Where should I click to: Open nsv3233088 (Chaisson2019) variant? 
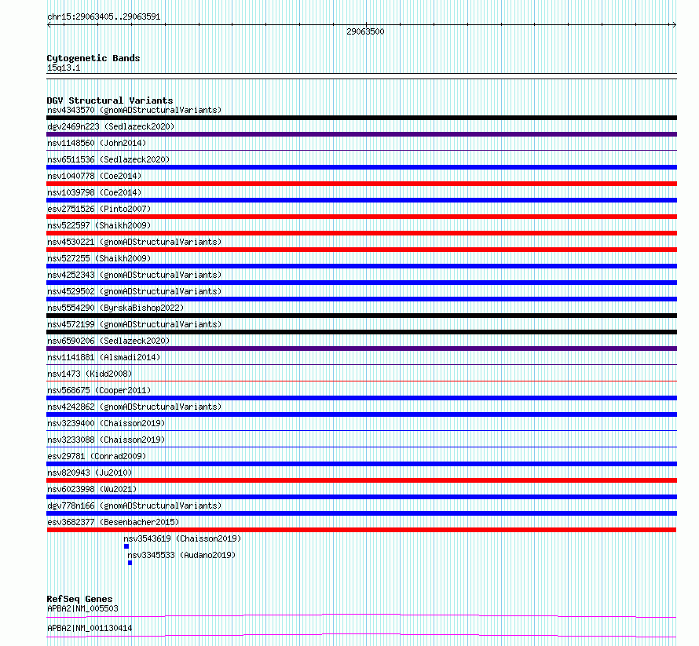point(106,440)
